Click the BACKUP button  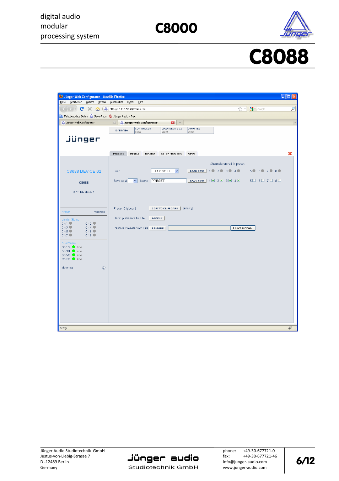pos(157,218)
